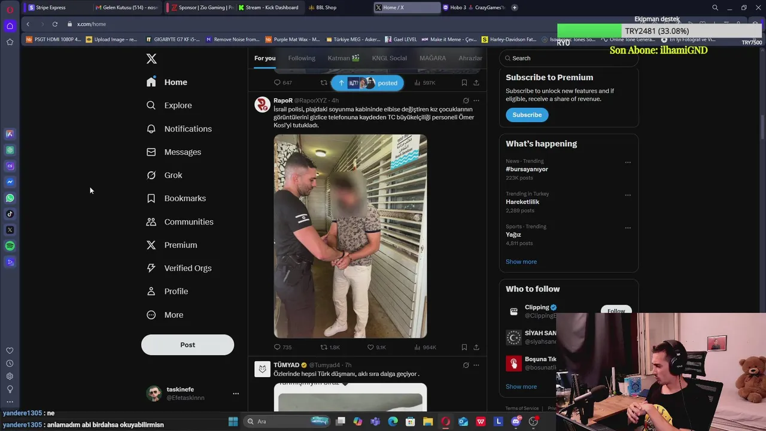Click the new posts 'posted' pill
Screen dimensions: 766x431
367,83
